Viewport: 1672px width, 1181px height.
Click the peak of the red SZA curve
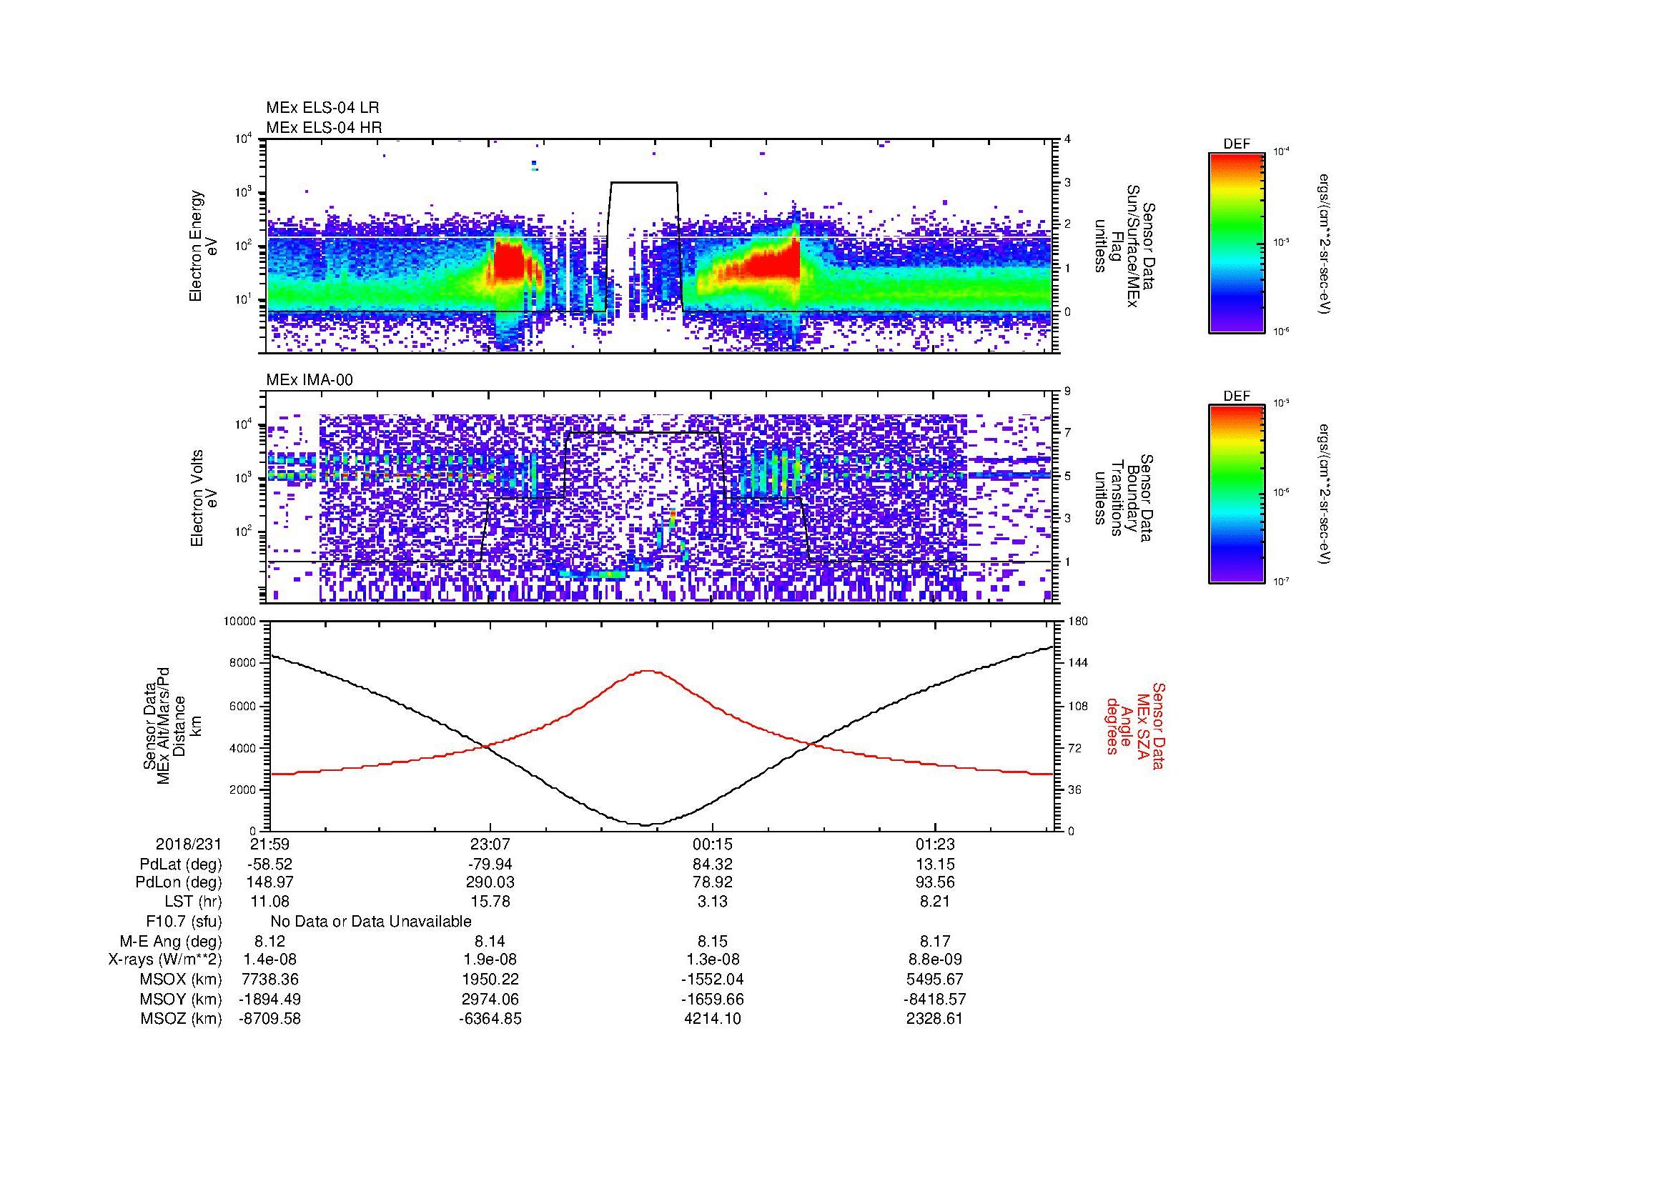tap(648, 671)
